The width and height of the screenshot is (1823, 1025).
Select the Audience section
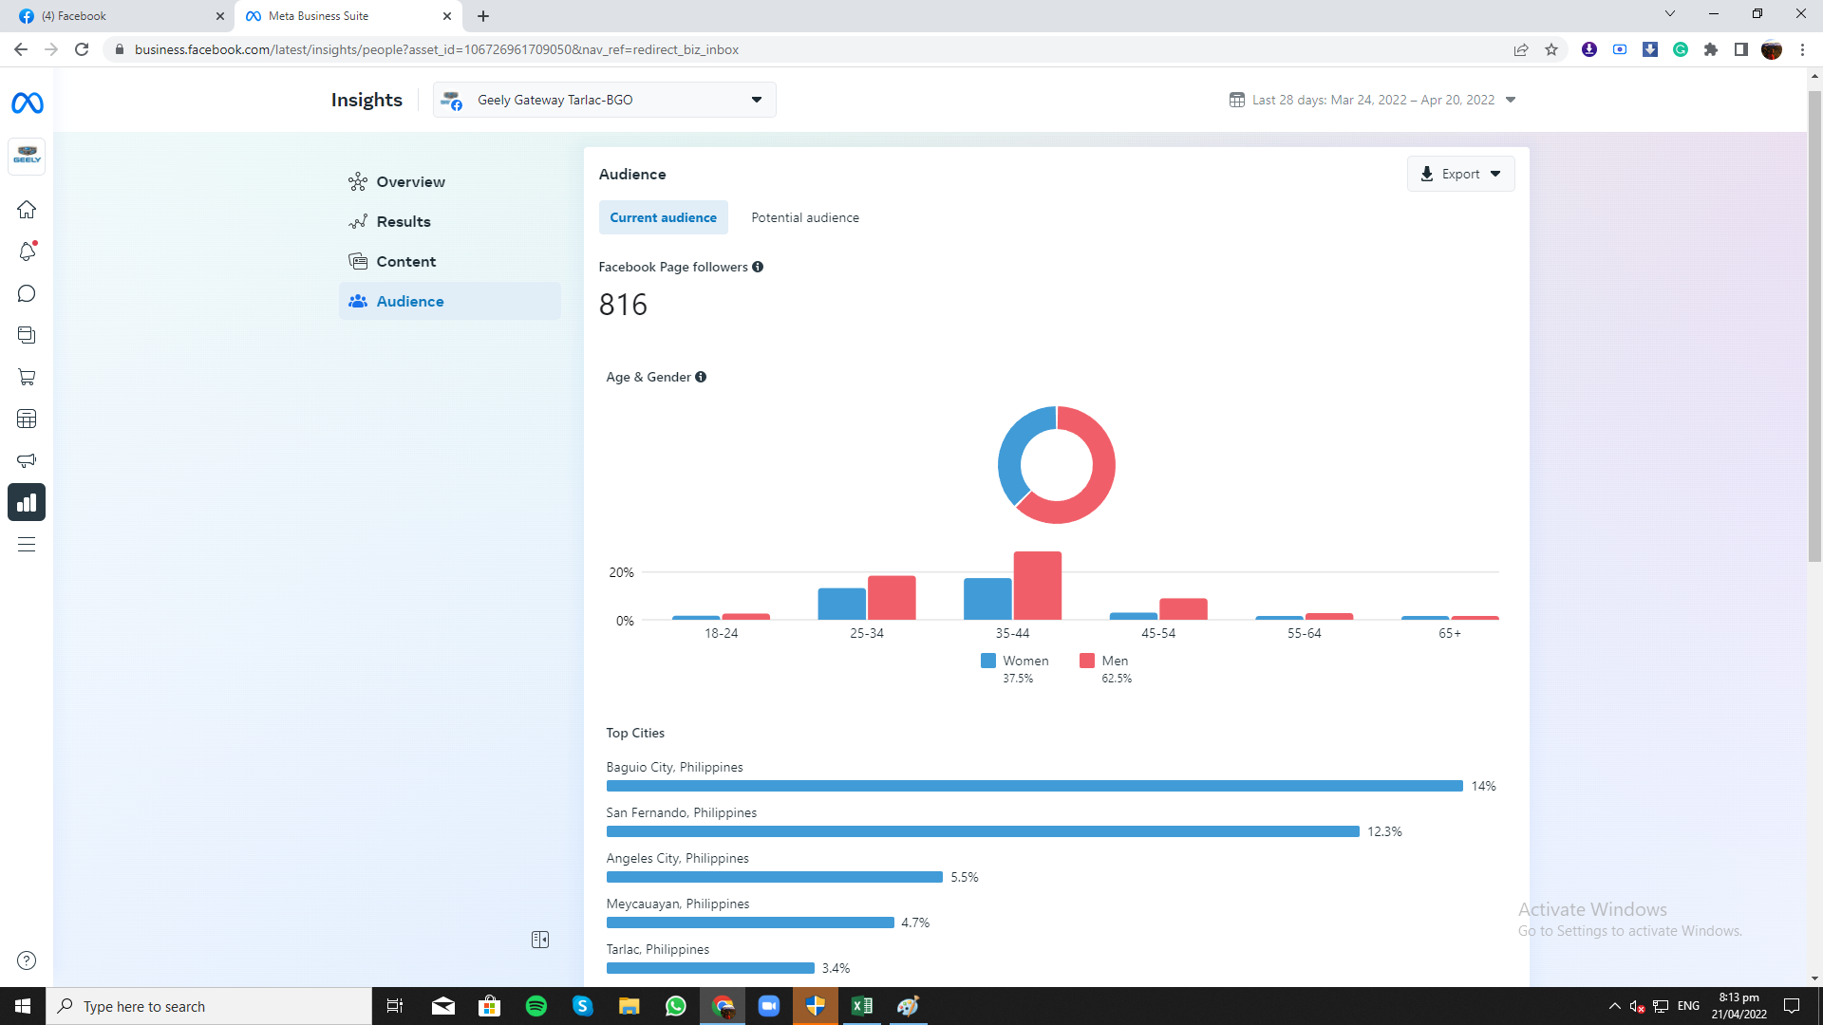point(449,301)
